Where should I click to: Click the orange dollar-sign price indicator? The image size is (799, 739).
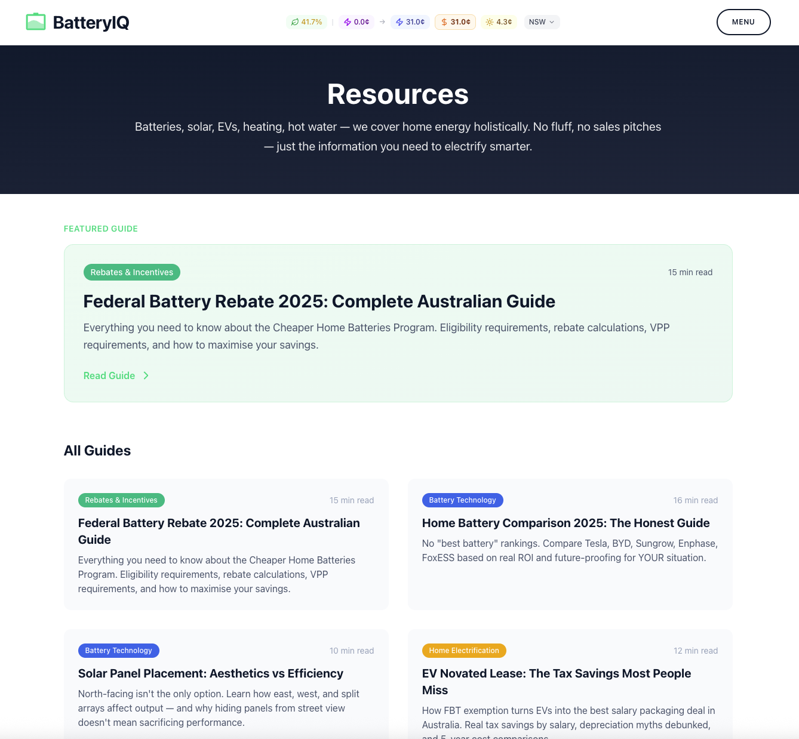(x=443, y=21)
